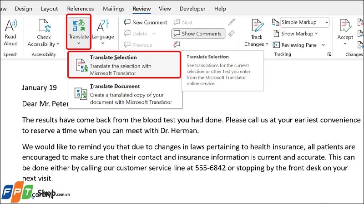Click the 'Dear Mr. Peter' greeting
The image size is (364, 204).
pos(45,104)
